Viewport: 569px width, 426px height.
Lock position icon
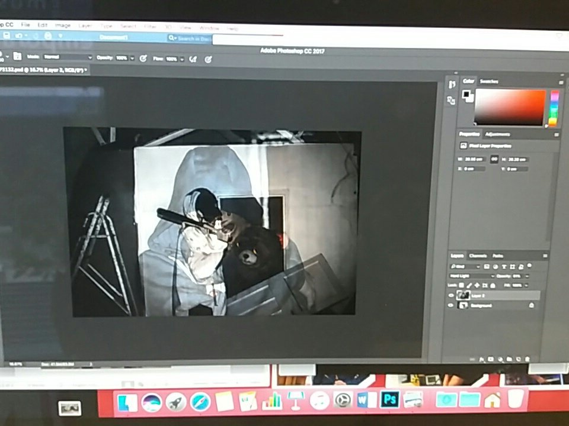pyautogui.click(x=477, y=285)
